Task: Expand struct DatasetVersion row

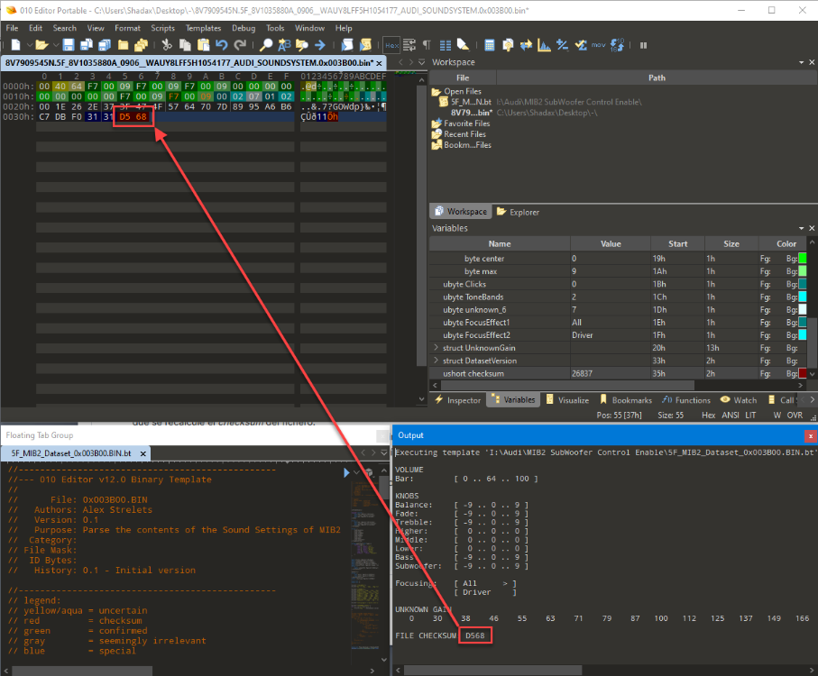Action: (437, 361)
